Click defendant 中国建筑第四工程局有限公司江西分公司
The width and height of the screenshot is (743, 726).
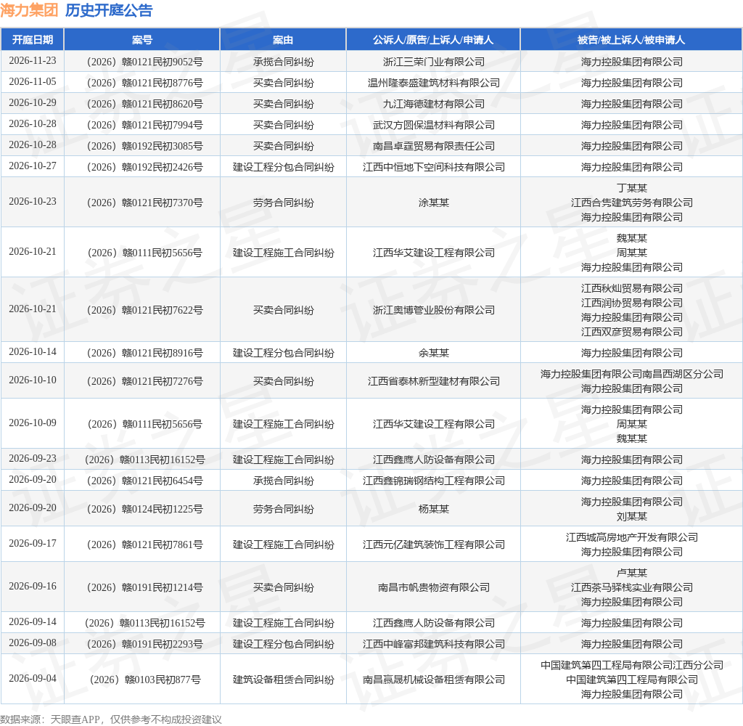[x=632, y=665]
